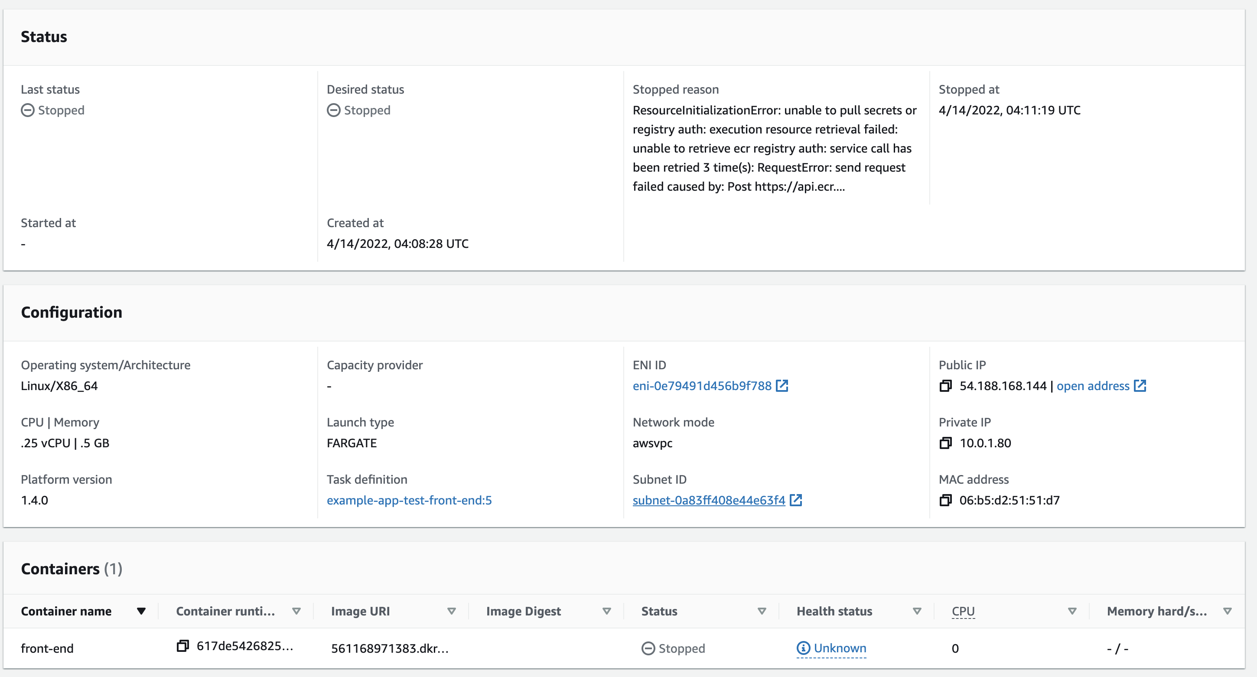
Task: Open the eni-0e79491d456b9f788 link
Action: (x=701, y=386)
